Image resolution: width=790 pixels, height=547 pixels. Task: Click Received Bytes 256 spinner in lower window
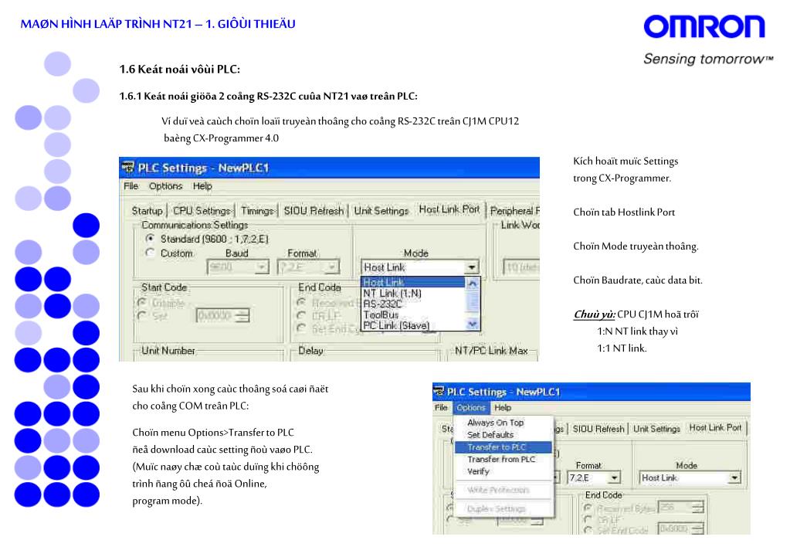tap(697, 507)
